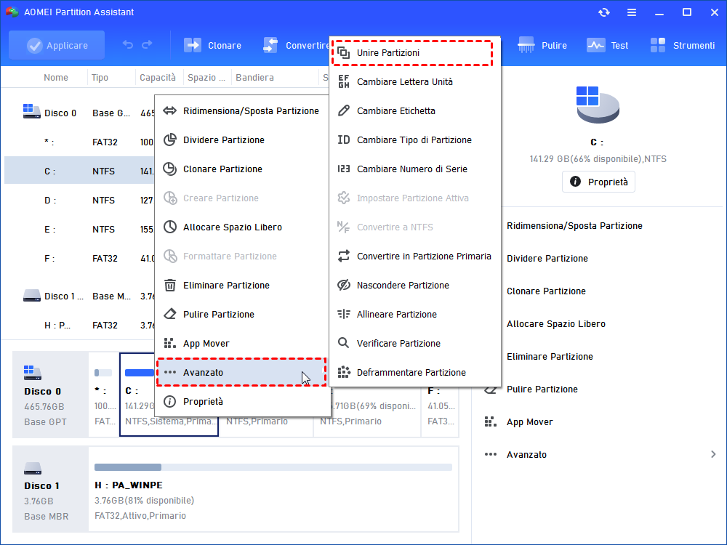
Task: Expand Avanzato chevron in right panel
Action: [x=713, y=455]
